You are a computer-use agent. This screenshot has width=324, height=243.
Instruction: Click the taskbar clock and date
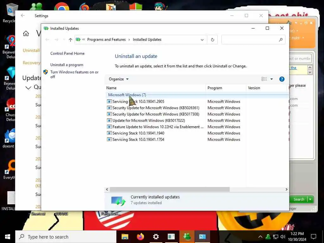[297, 237]
